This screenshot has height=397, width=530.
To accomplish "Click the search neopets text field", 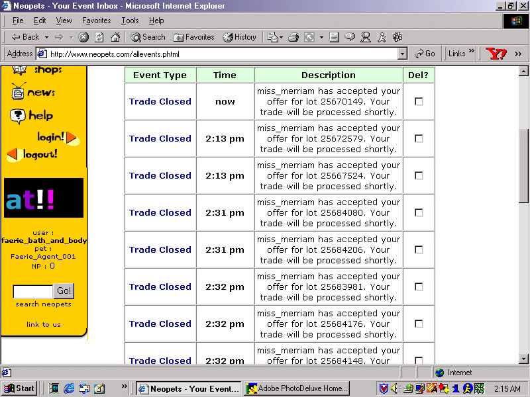I will pos(32,291).
